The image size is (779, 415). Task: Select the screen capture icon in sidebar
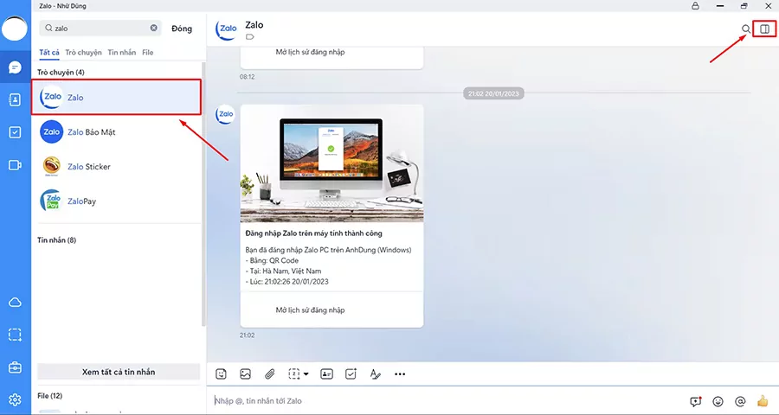pyautogui.click(x=15, y=335)
